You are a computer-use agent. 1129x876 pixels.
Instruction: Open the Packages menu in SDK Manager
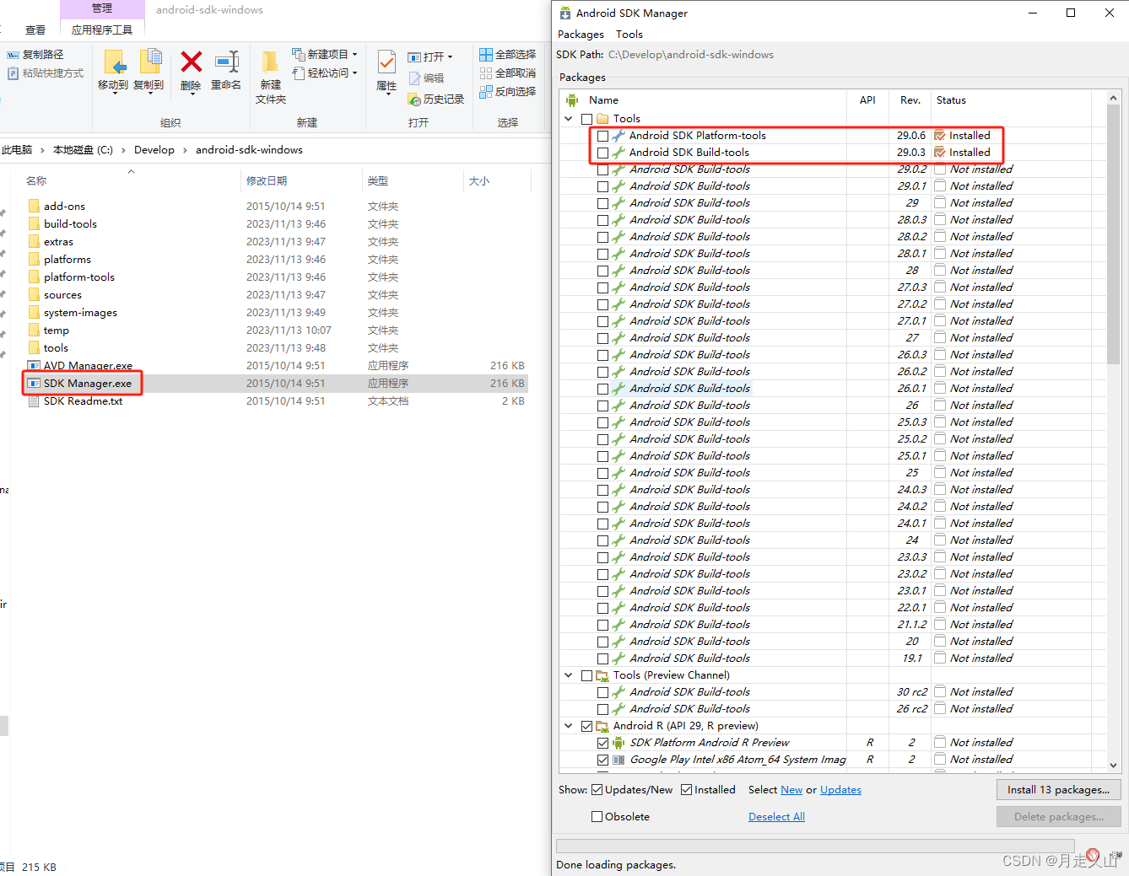(581, 35)
